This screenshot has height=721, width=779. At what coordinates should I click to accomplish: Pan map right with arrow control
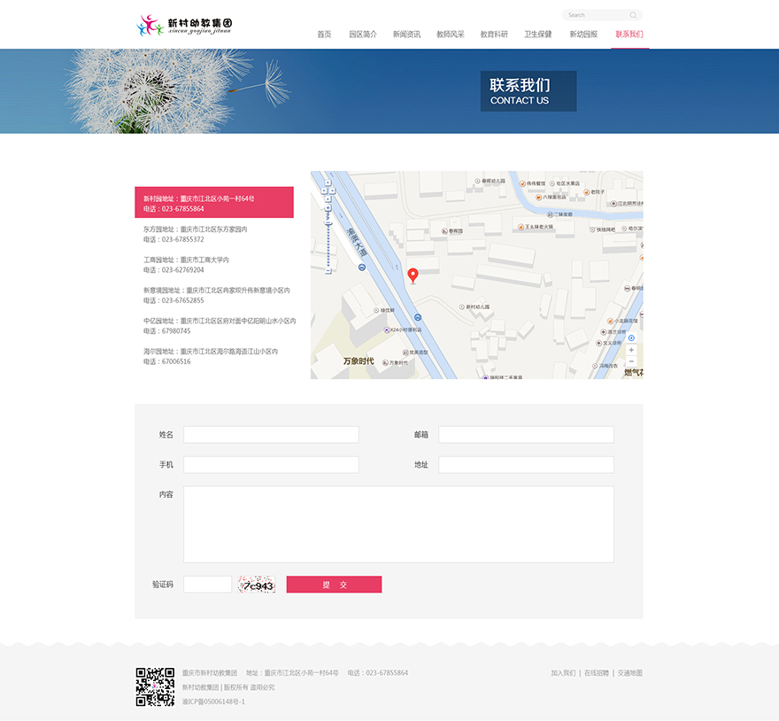(x=332, y=190)
